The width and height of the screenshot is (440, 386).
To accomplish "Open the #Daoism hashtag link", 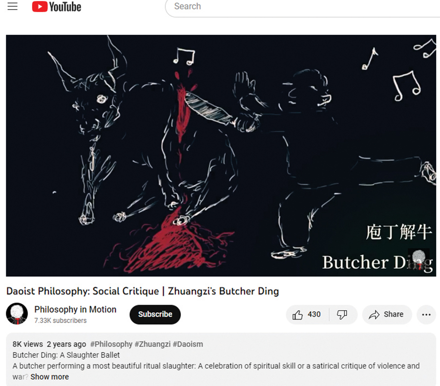I will pyautogui.click(x=188, y=344).
